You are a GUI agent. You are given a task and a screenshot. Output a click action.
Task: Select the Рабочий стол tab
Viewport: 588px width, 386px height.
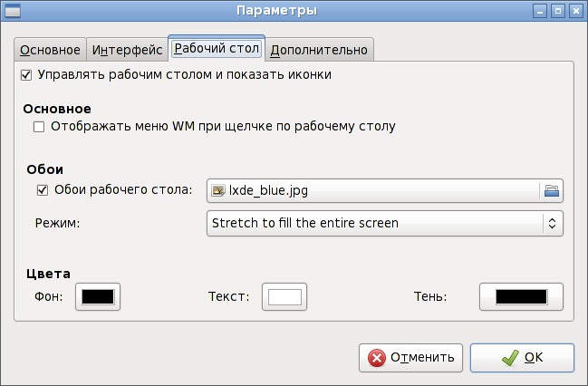[217, 48]
